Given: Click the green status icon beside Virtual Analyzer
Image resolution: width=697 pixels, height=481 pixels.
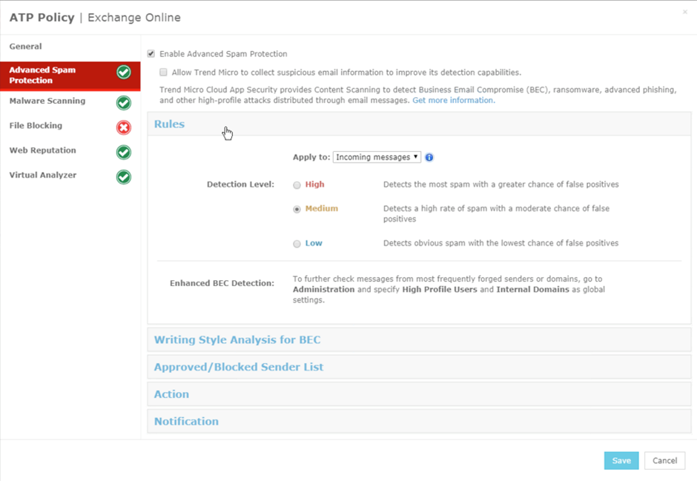Looking at the screenshot, I should tap(123, 176).
